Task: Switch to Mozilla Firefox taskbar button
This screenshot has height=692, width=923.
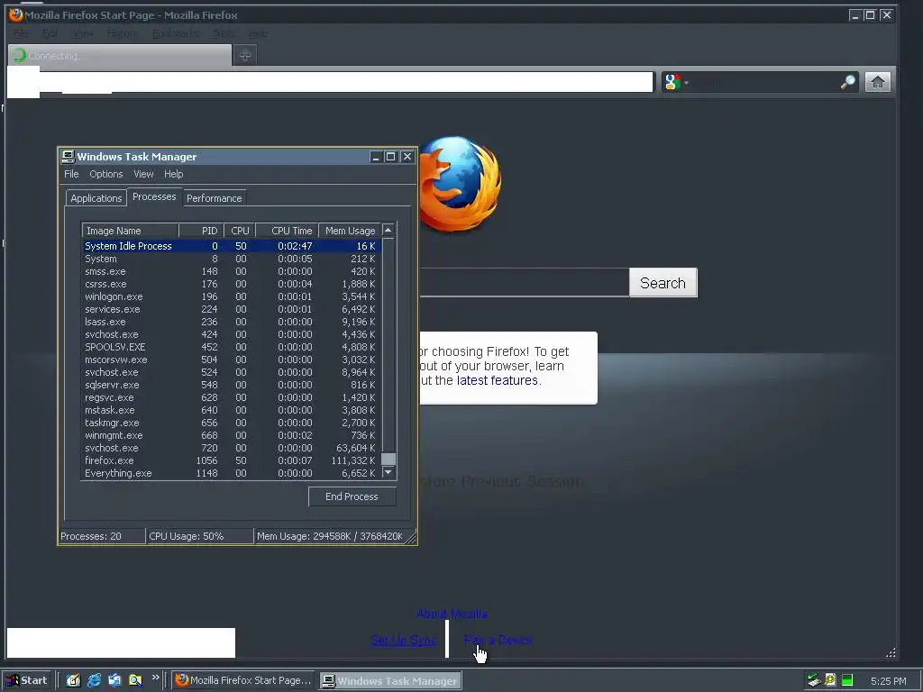Action: pyautogui.click(x=243, y=680)
